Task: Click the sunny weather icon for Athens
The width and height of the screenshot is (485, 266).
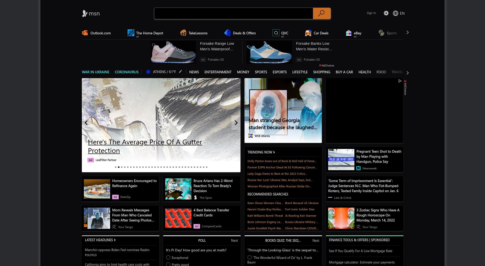Action: (x=148, y=72)
